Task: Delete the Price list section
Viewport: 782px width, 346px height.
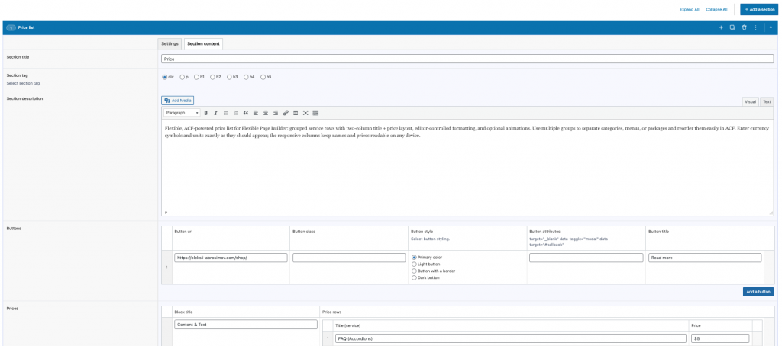Action: 744,28
